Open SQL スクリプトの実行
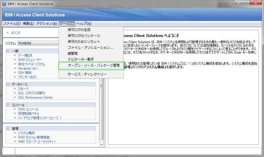The height and width of the screenshot is (157, 264). pyautogui.click(x=32, y=93)
